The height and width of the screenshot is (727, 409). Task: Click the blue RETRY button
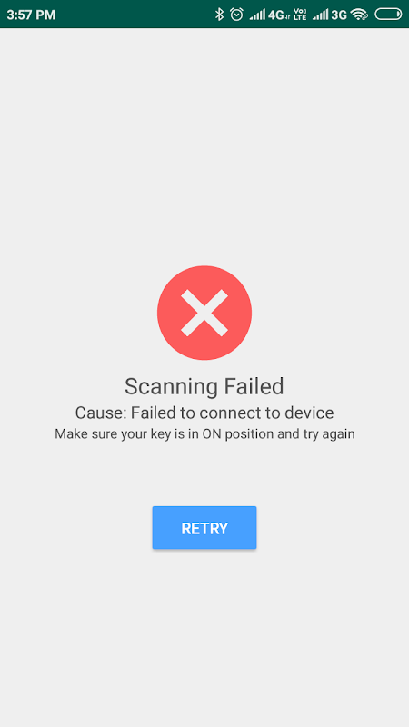[204, 528]
